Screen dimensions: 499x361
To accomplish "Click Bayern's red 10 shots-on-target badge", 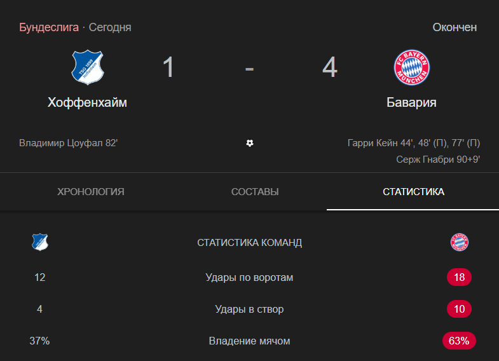I will point(459,310).
